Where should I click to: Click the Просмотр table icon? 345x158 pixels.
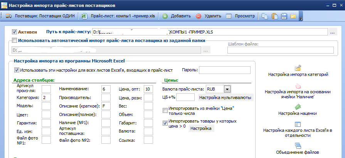(x=229, y=16)
